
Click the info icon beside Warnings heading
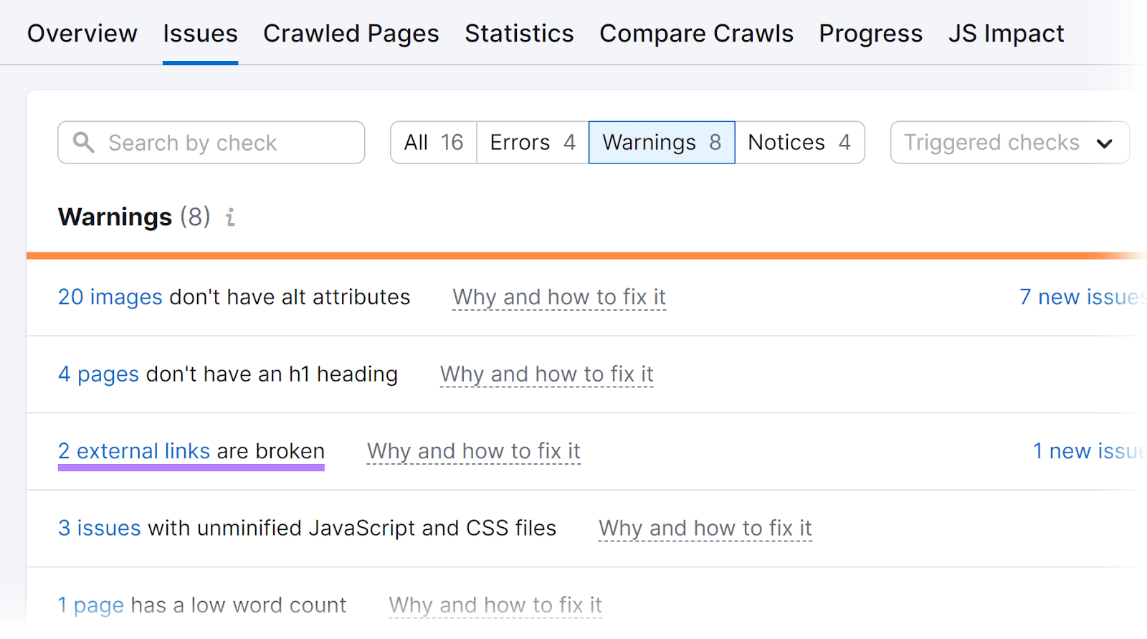coord(229,217)
